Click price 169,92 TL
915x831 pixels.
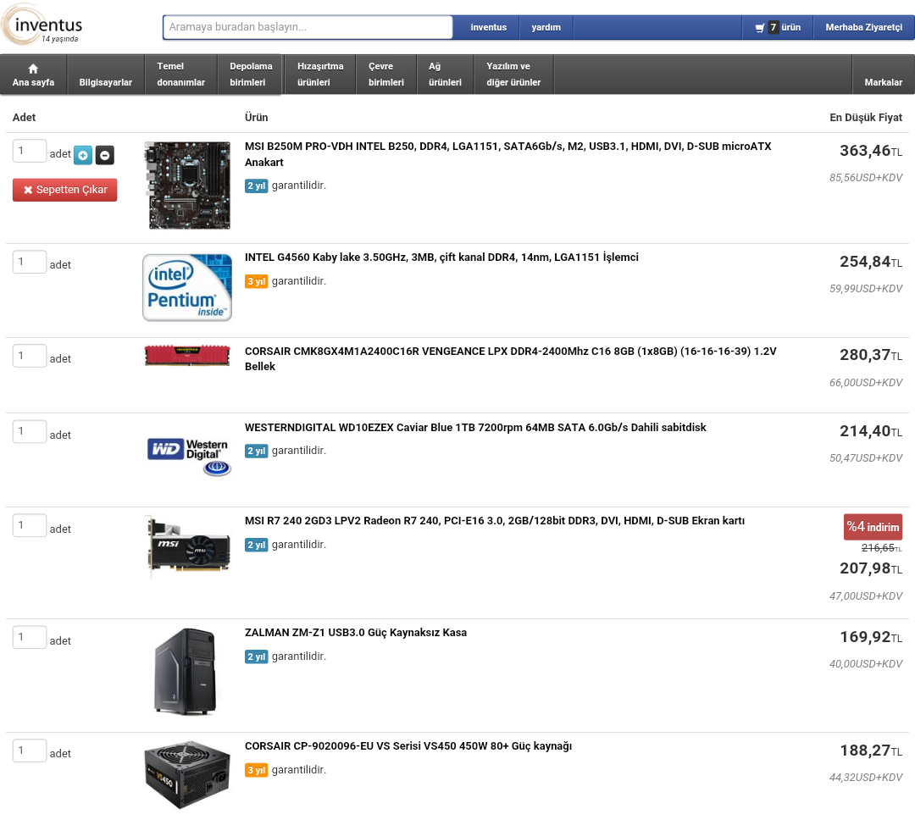point(871,637)
